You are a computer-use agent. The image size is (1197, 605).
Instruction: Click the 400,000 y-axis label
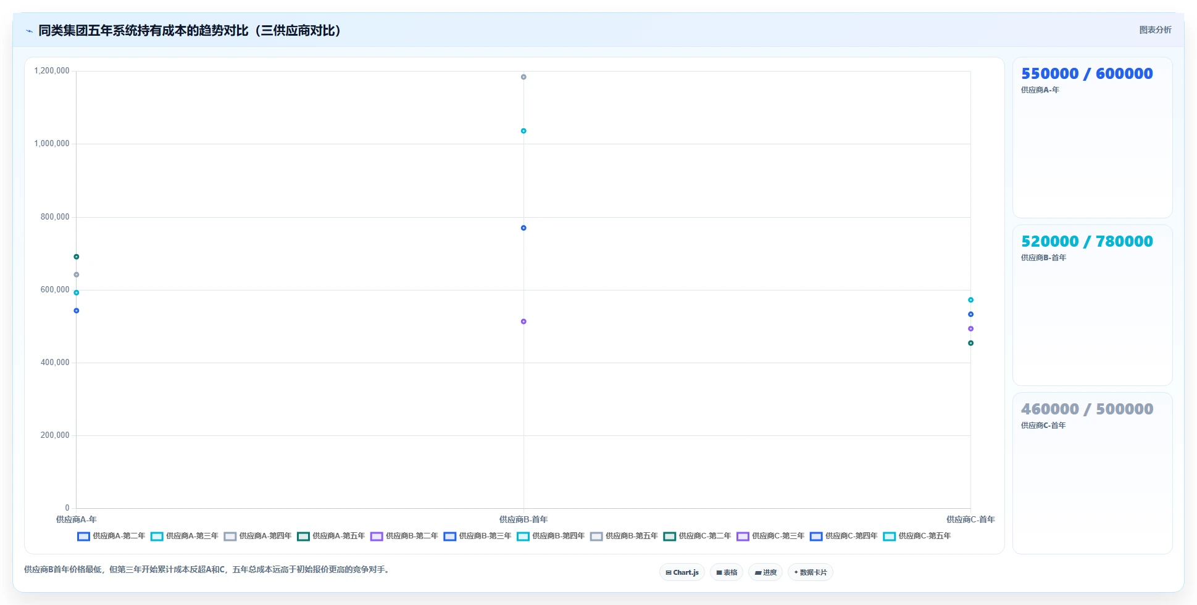pos(55,363)
